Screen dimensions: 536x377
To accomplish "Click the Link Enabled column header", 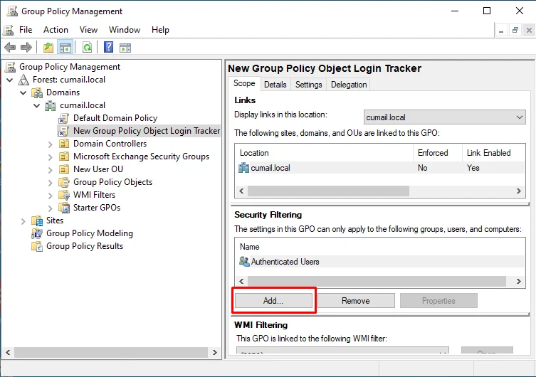I will tap(493, 153).
